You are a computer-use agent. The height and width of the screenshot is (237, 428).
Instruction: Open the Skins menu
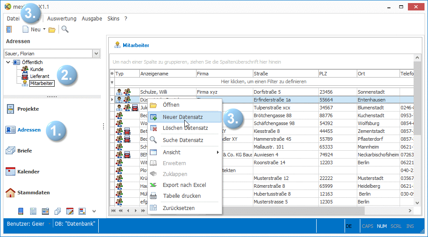[113, 19]
